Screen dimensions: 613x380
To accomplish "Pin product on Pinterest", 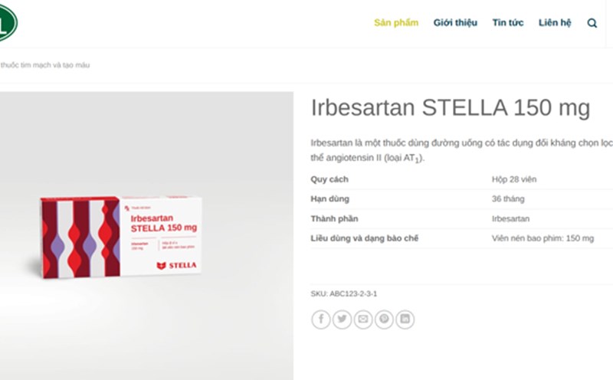I will coord(384,319).
